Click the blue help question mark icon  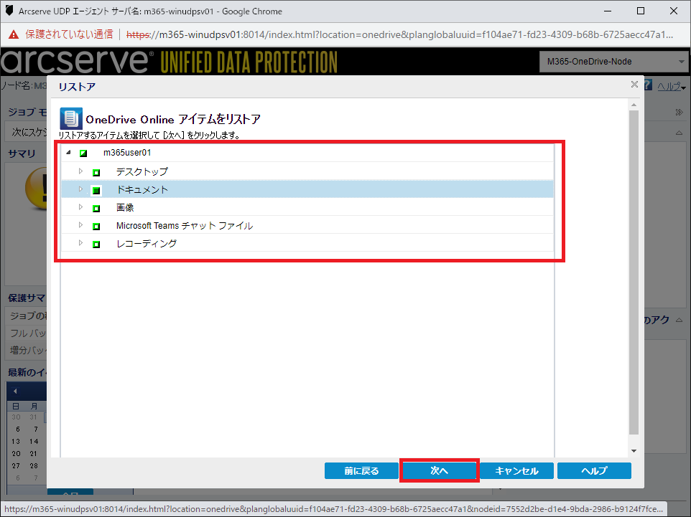pyautogui.click(x=648, y=85)
